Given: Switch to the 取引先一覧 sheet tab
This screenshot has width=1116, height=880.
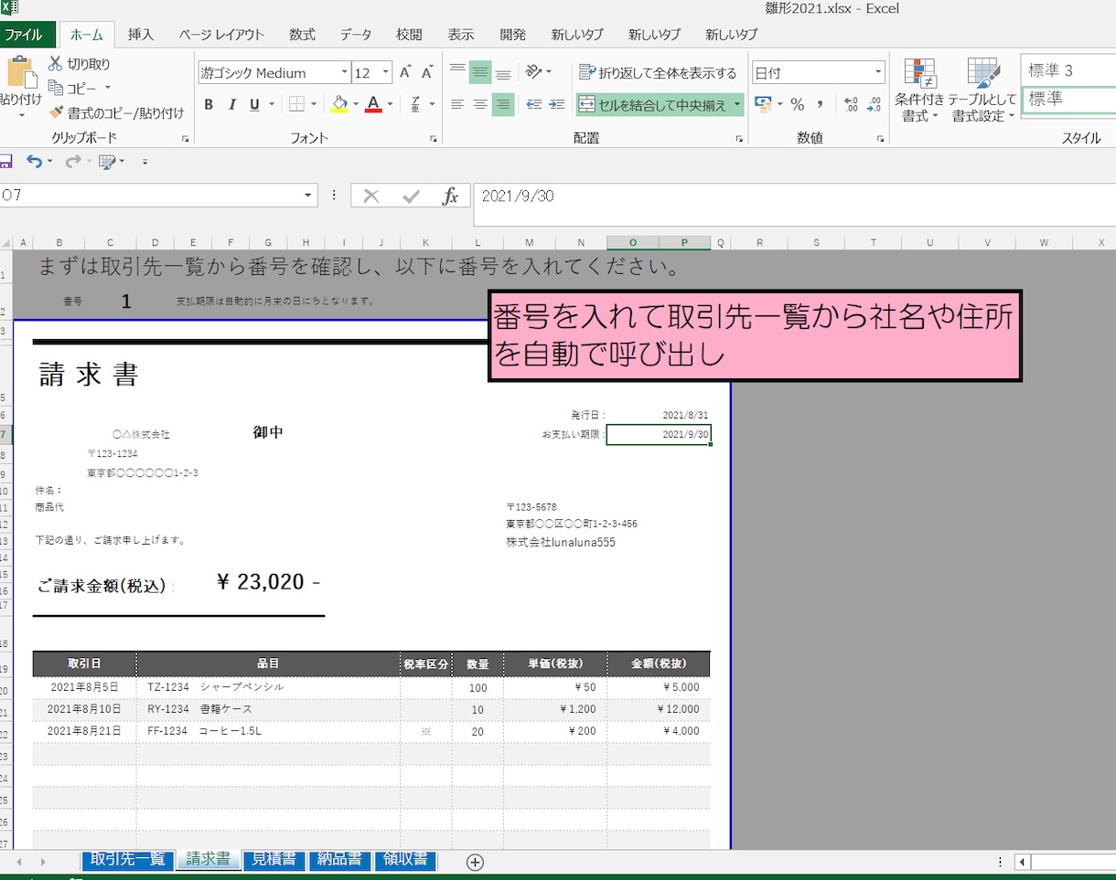Looking at the screenshot, I should (128, 859).
